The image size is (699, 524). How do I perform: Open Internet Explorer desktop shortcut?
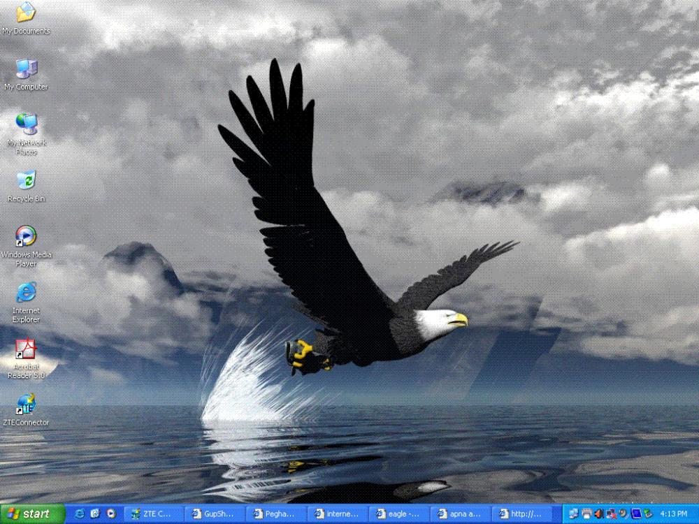pyautogui.click(x=26, y=293)
